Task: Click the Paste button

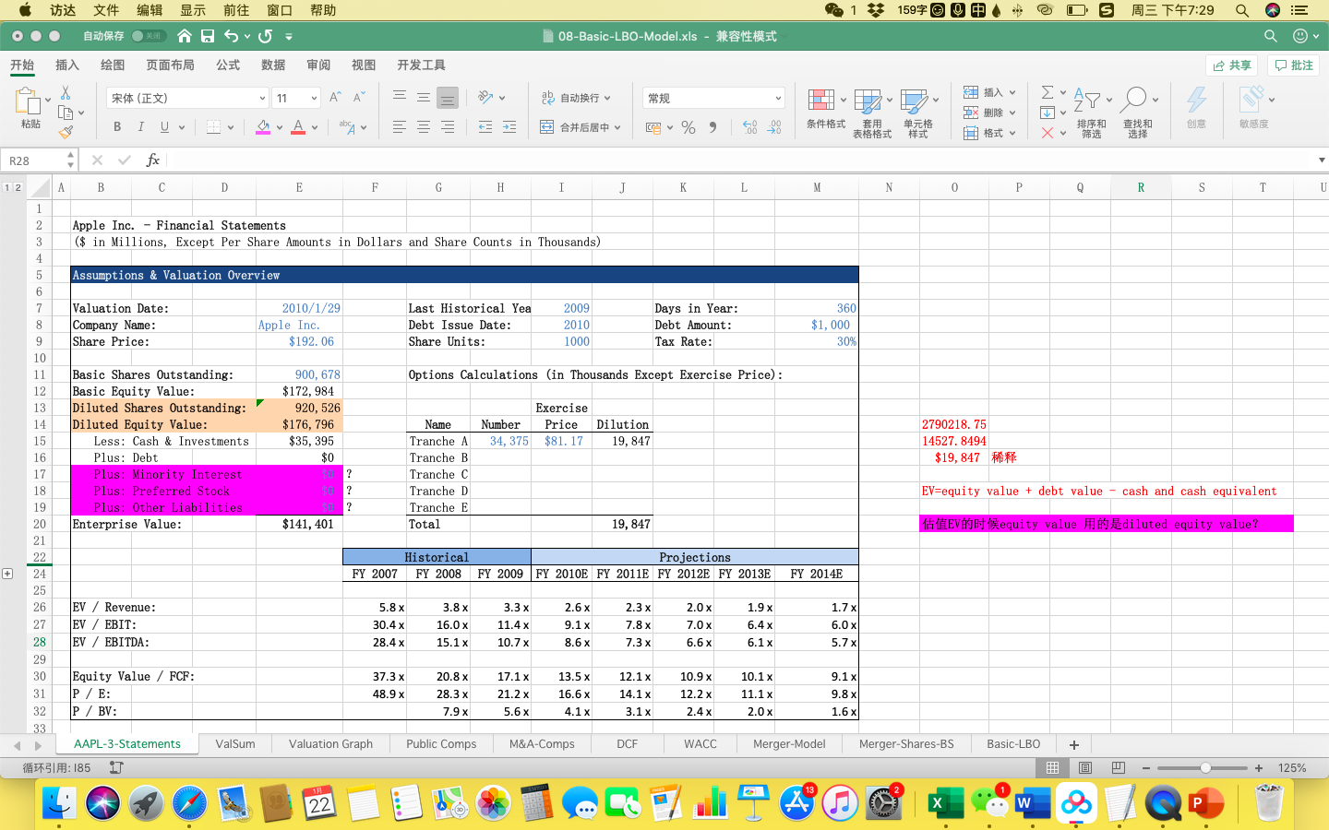Action: [30, 109]
